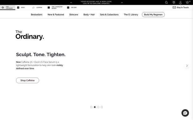Open the shopping basket icon
The image size is (193, 120).
(187, 2)
